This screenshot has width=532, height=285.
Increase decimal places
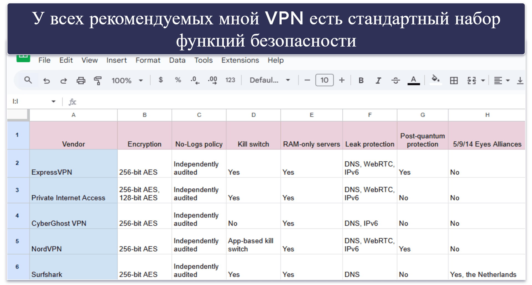[213, 80]
